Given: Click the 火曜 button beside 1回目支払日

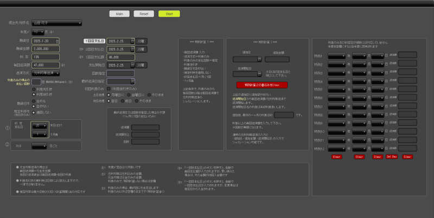Looking at the screenshot, I should tap(141, 41).
